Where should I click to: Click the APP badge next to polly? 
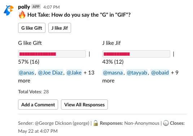point(36,7)
